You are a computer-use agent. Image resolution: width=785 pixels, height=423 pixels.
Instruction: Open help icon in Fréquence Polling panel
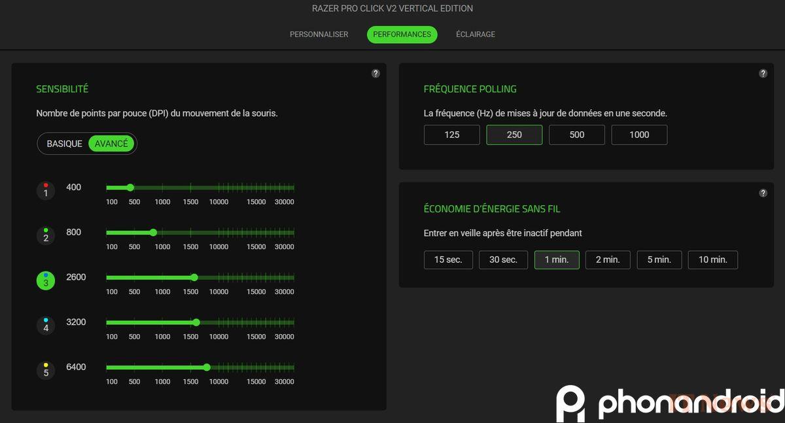pos(763,73)
